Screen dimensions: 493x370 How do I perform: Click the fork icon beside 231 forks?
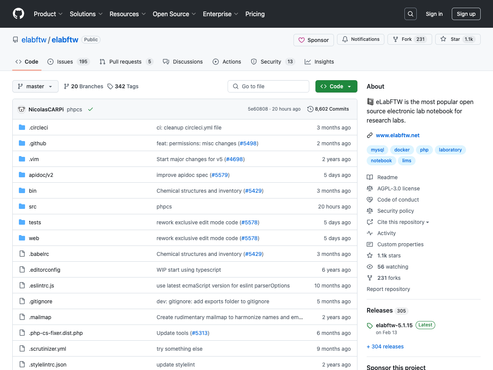click(370, 278)
